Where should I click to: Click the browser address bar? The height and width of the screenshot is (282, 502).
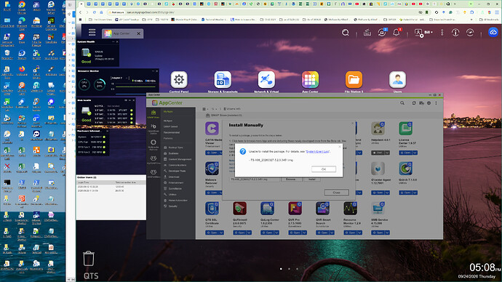pyautogui.click(x=263, y=12)
